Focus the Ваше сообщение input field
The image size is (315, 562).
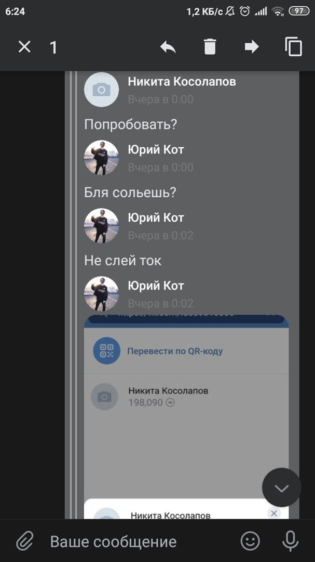(x=140, y=542)
